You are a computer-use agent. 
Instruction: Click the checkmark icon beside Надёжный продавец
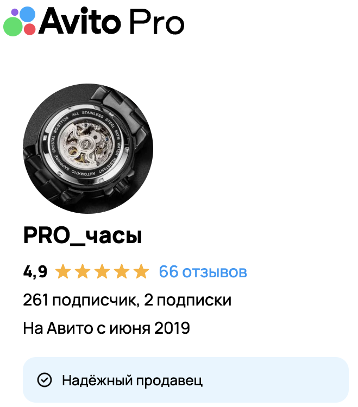click(x=45, y=380)
